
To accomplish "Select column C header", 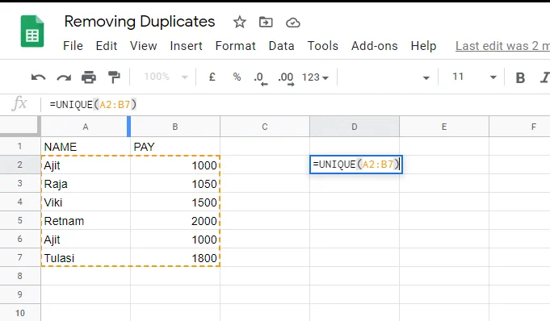I will (265, 127).
